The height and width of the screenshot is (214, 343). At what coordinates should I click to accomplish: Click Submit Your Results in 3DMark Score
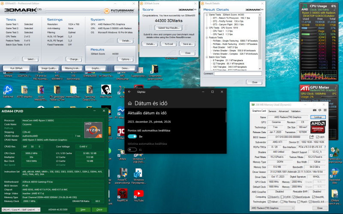tap(168, 28)
